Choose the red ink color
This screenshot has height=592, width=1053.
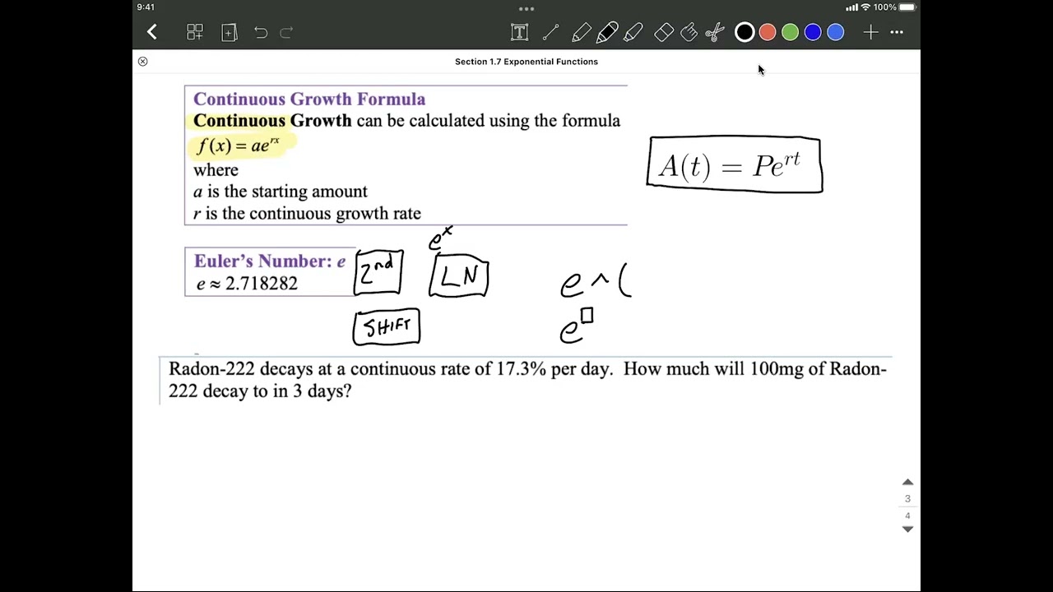(767, 32)
